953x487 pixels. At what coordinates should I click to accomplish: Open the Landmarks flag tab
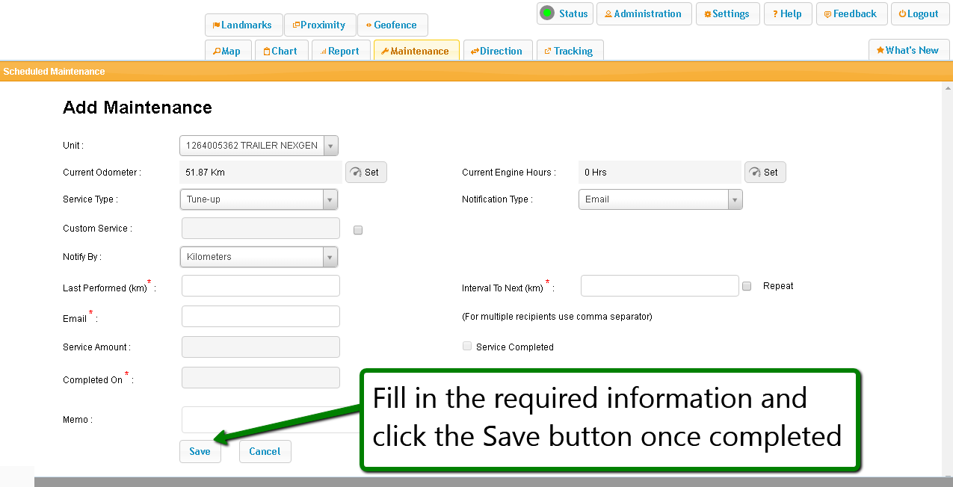(x=244, y=25)
